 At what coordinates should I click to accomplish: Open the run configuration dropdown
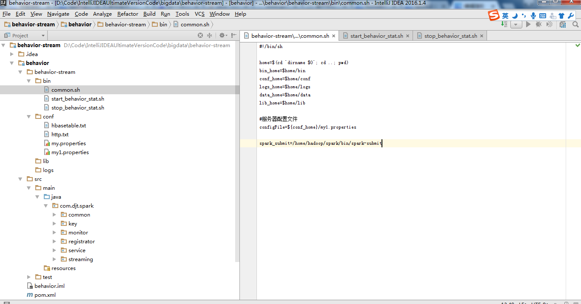click(x=516, y=25)
